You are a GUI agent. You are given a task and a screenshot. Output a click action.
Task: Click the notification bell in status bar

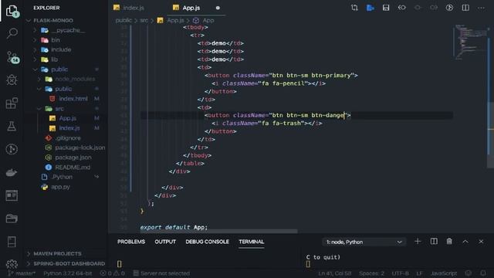pyautogui.click(x=483, y=273)
